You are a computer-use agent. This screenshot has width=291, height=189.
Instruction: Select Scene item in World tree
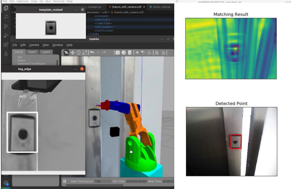click(x=21, y=60)
